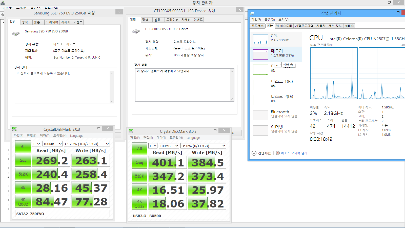Open test count dropdown in C: drive CrystalDiskMark
The width and height of the screenshot is (405, 228).
pos(36,144)
